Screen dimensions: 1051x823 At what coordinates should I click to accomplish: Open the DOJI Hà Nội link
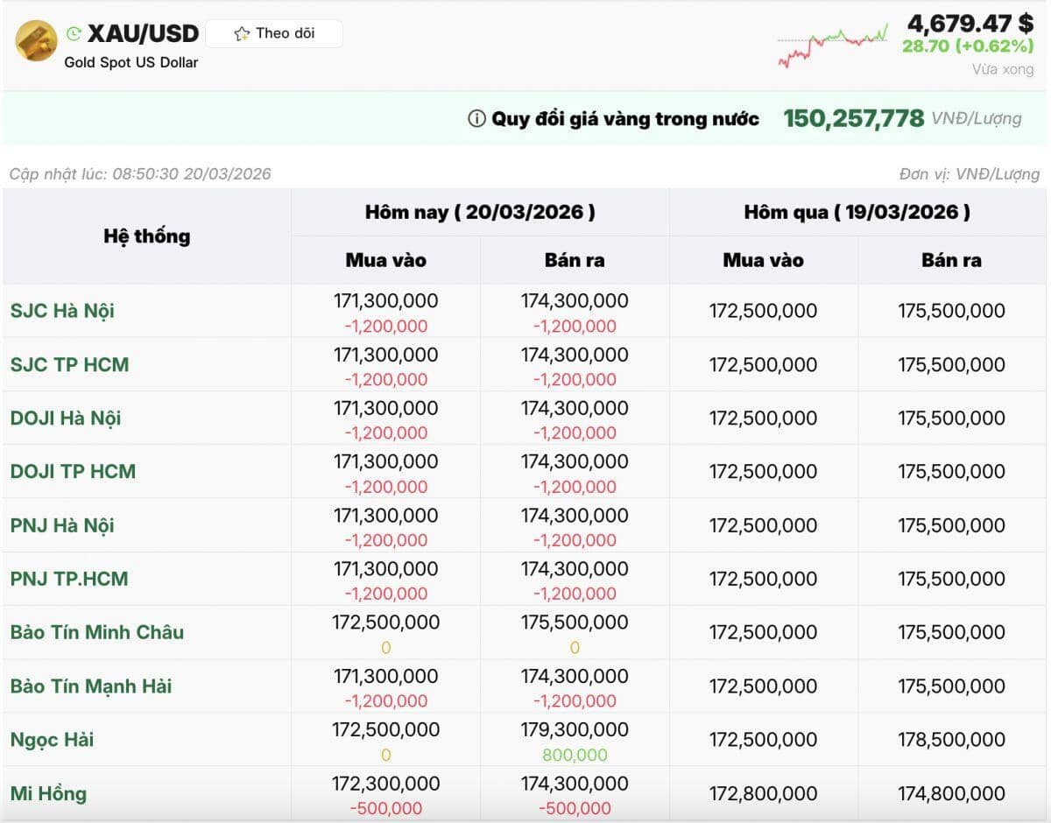(x=66, y=418)
